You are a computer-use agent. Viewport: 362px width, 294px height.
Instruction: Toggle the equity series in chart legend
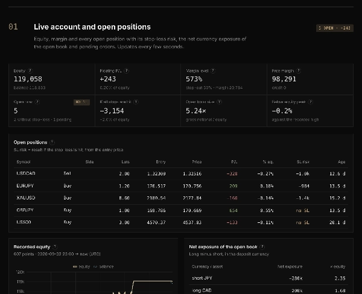click(81, 266)
